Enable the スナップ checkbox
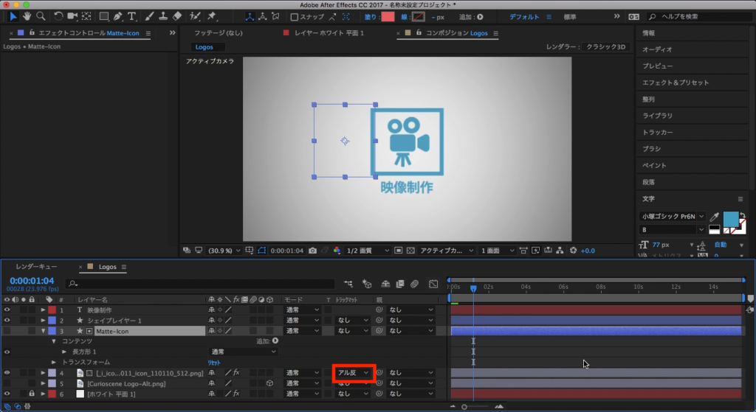 (295, 16)
